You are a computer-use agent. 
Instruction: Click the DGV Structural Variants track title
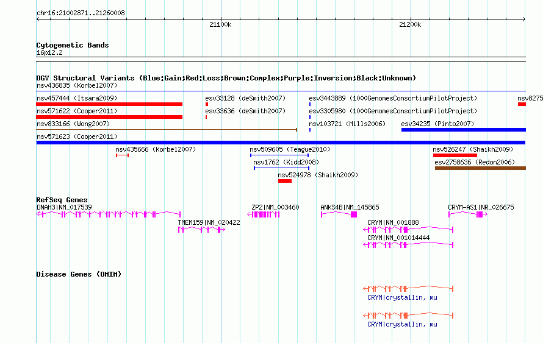(x=226, y=78)
